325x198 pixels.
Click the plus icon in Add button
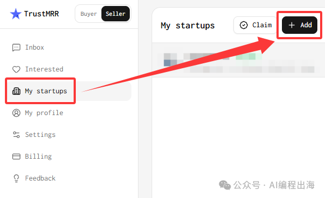point(292,25)
